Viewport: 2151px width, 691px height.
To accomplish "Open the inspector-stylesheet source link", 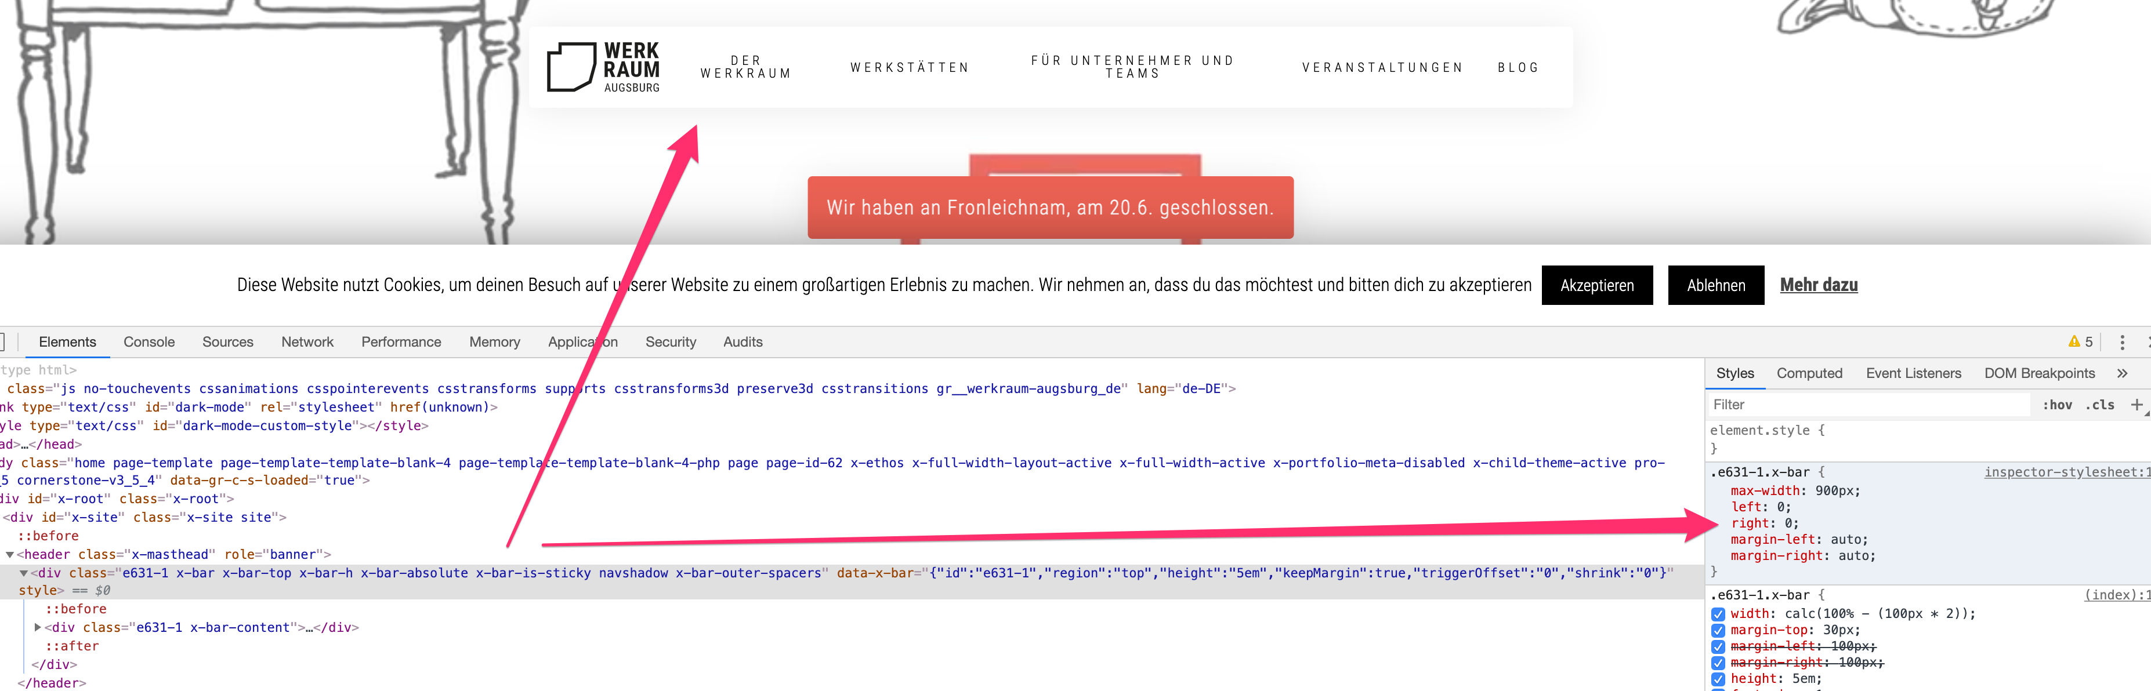I will [x=2062, y=472].
